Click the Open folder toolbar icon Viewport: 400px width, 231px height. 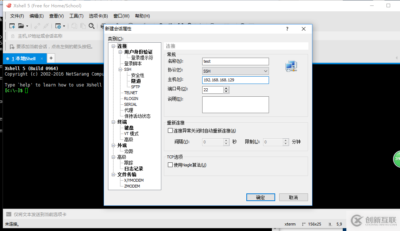pyautogui.click(x=21, y=26)
